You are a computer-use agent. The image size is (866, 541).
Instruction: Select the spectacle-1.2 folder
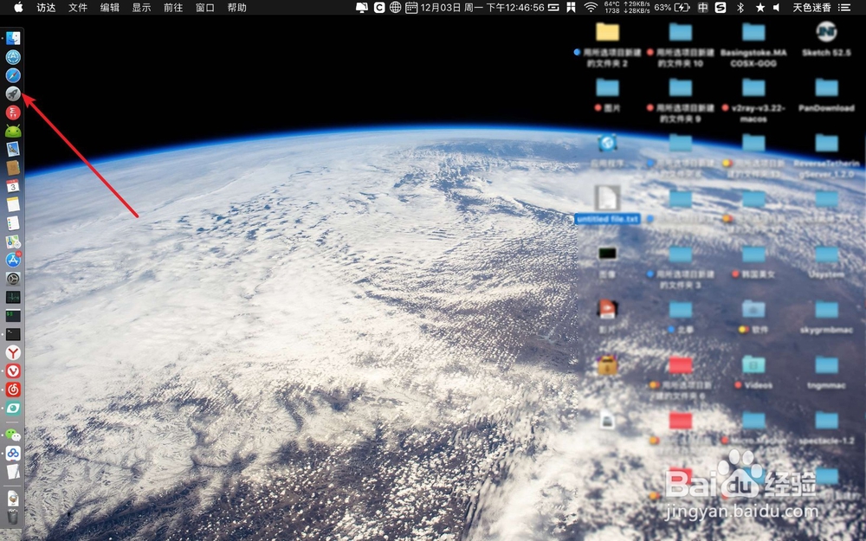[826, 428]
